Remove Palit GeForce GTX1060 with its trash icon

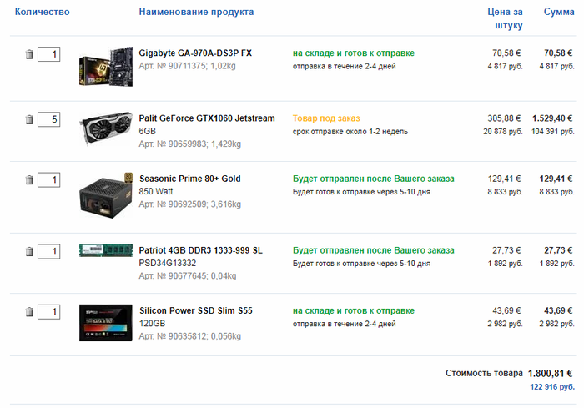tap(29, 119)
